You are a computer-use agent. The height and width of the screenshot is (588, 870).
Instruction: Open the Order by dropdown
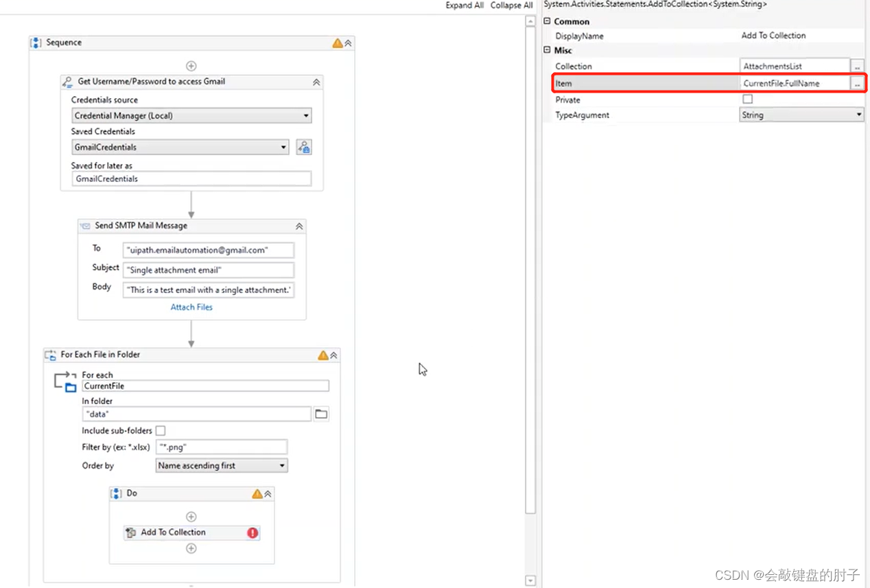point(222,466)
